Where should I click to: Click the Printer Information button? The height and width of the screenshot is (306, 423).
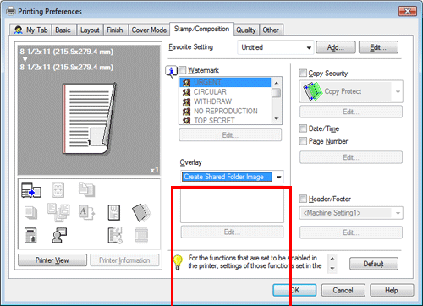[124, 260]
